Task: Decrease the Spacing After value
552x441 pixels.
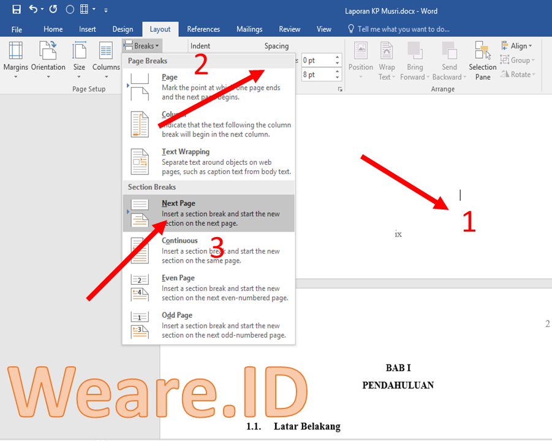Action: (x=337, y=77)
